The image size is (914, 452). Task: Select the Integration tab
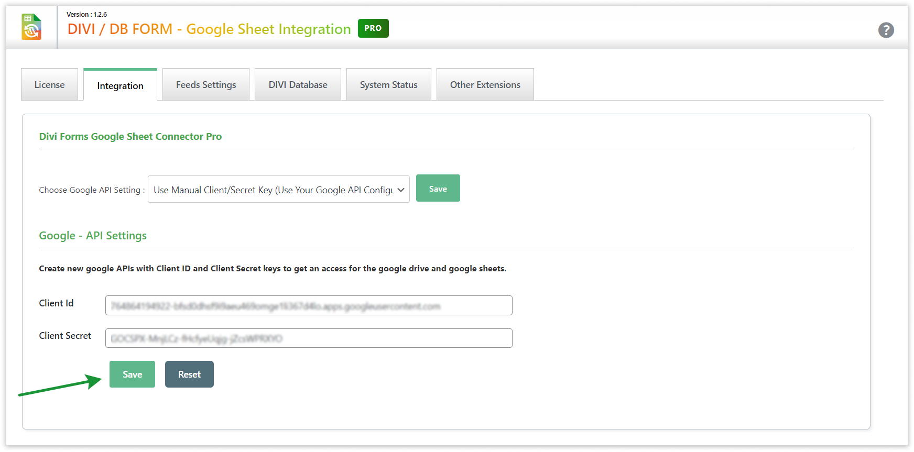[120, 86]
